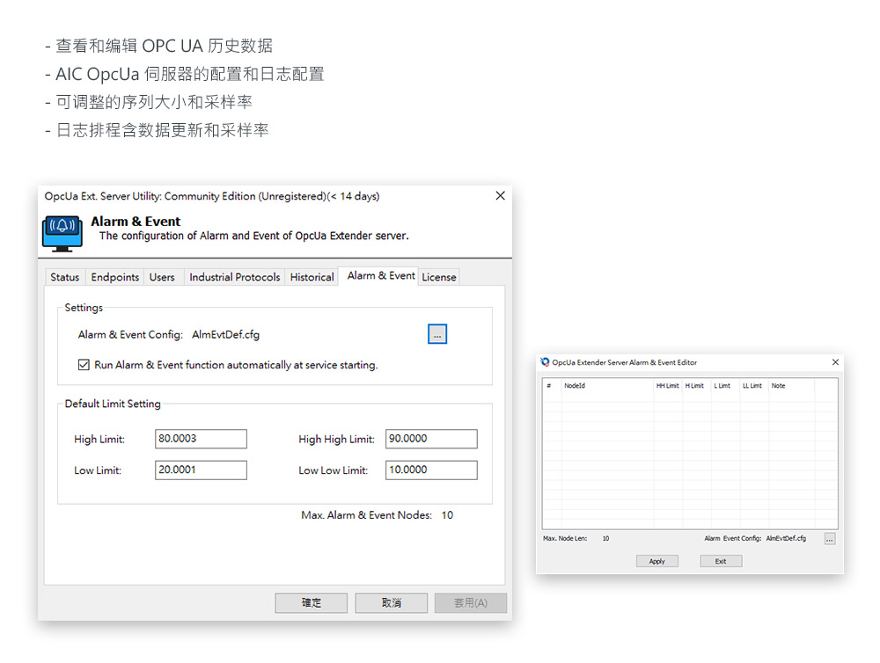Image resolution: width=880 pixels, height=663 pixels.
Task: Switch to Industrial Protocols tab
Action: 234,277
